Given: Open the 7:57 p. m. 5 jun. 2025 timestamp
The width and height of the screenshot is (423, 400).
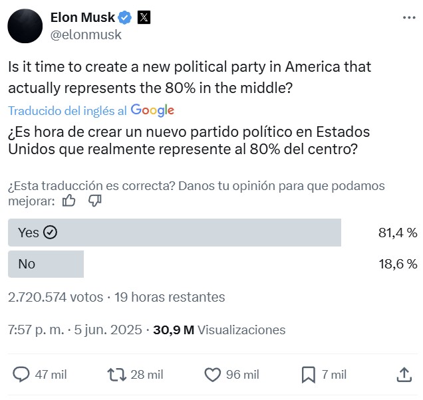Looking at the screenshot, I should (74, 330).
